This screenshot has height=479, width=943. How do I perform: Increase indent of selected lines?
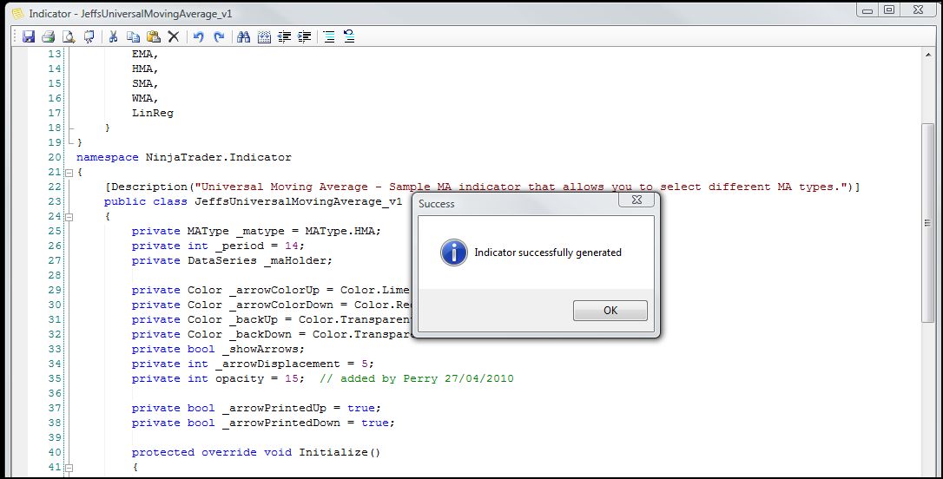305,36
